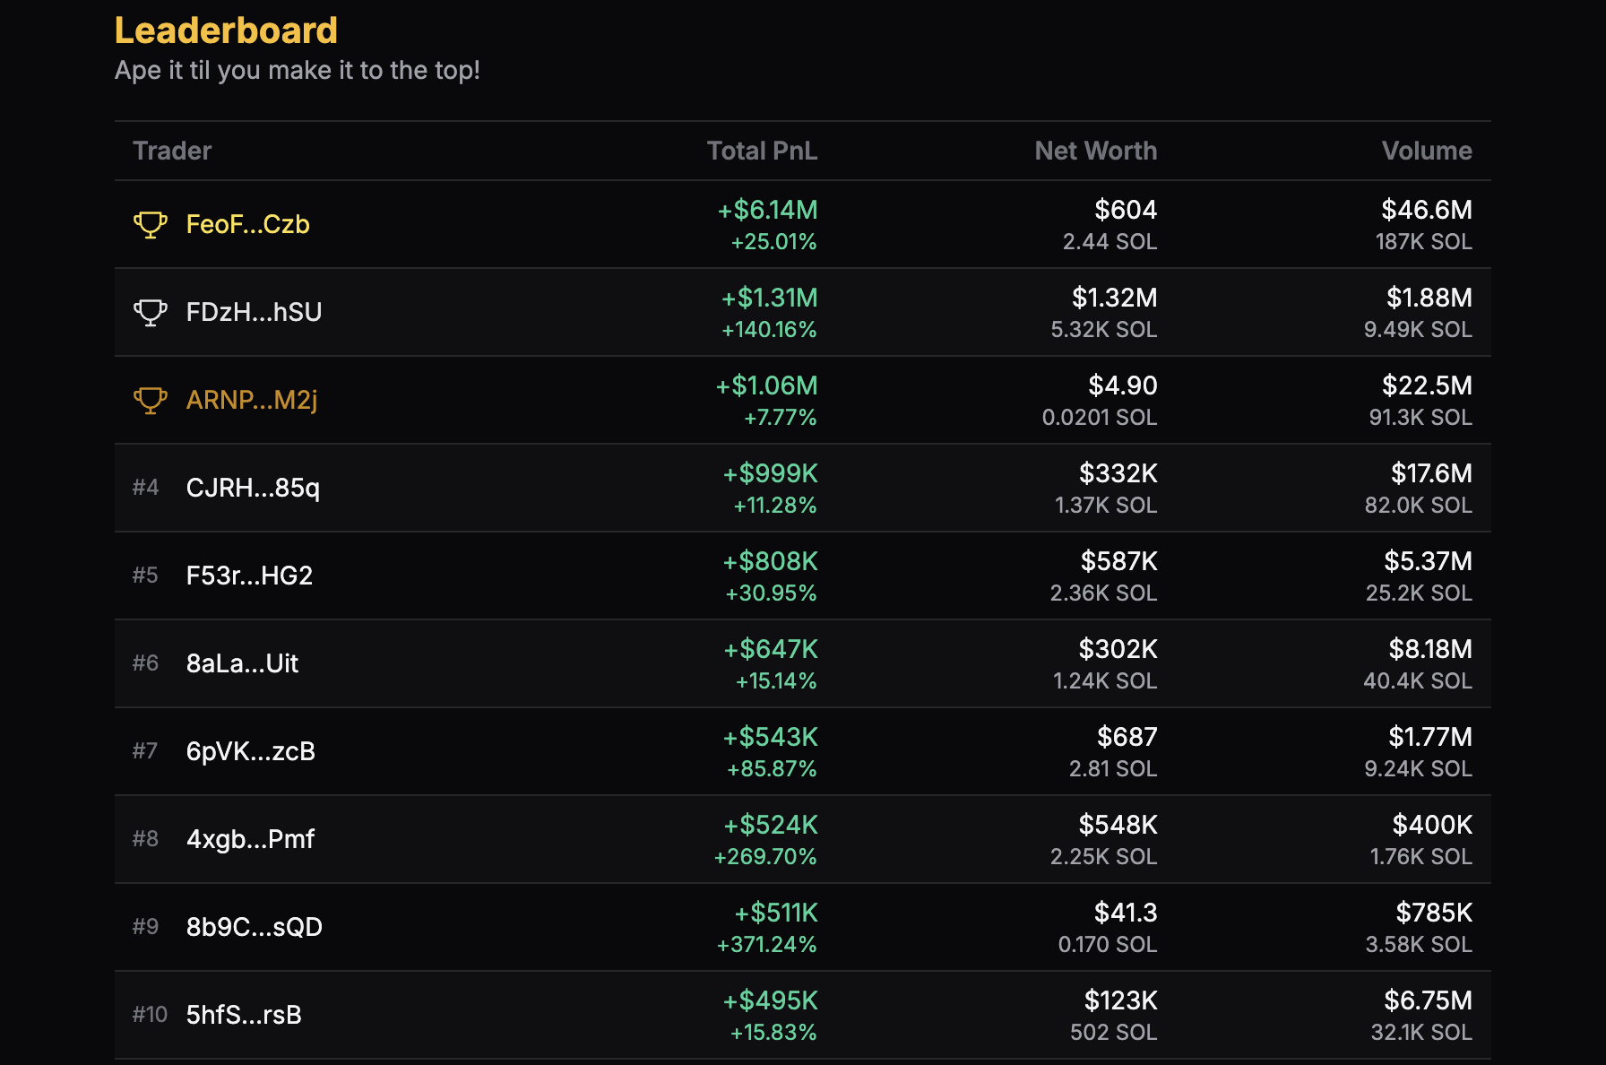Click the $1.32M net worth value
Screen dimensions: 1606x1065
[1115, 298]
